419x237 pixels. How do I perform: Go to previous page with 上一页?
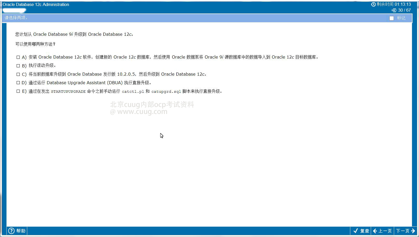click(382, 231)
